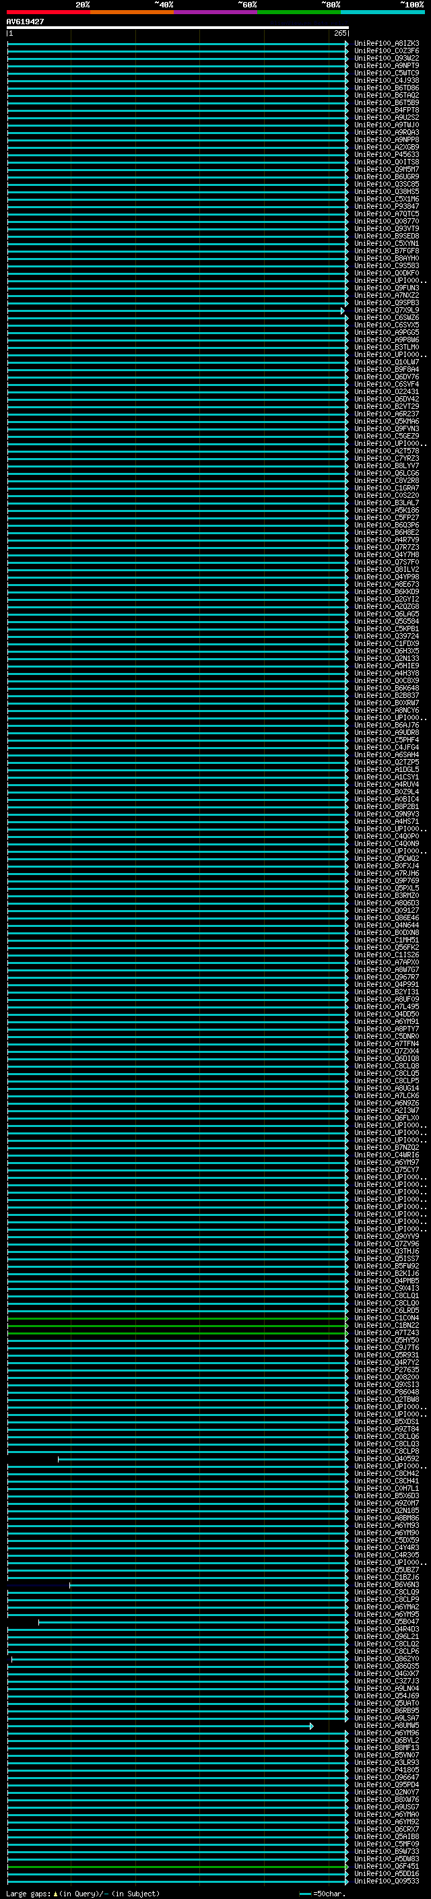Screen dimensions: 431x1899
Task: Select the label UniRef100_A5HIE9
Action: click(387, 666)
